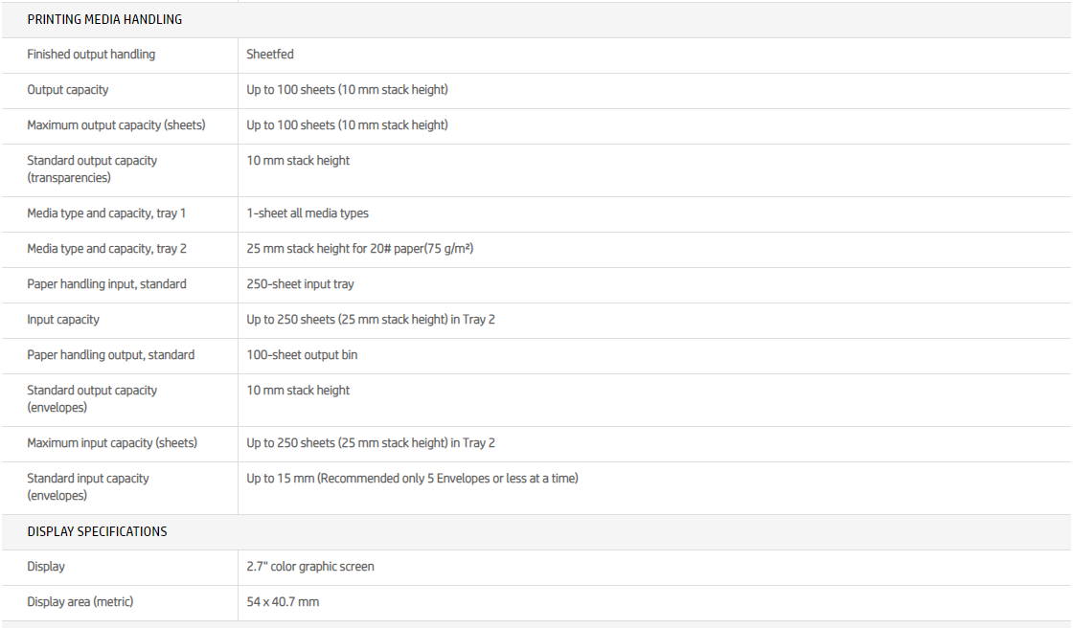
Task: Select the Sheetfed value text
Action: [269, 55]
